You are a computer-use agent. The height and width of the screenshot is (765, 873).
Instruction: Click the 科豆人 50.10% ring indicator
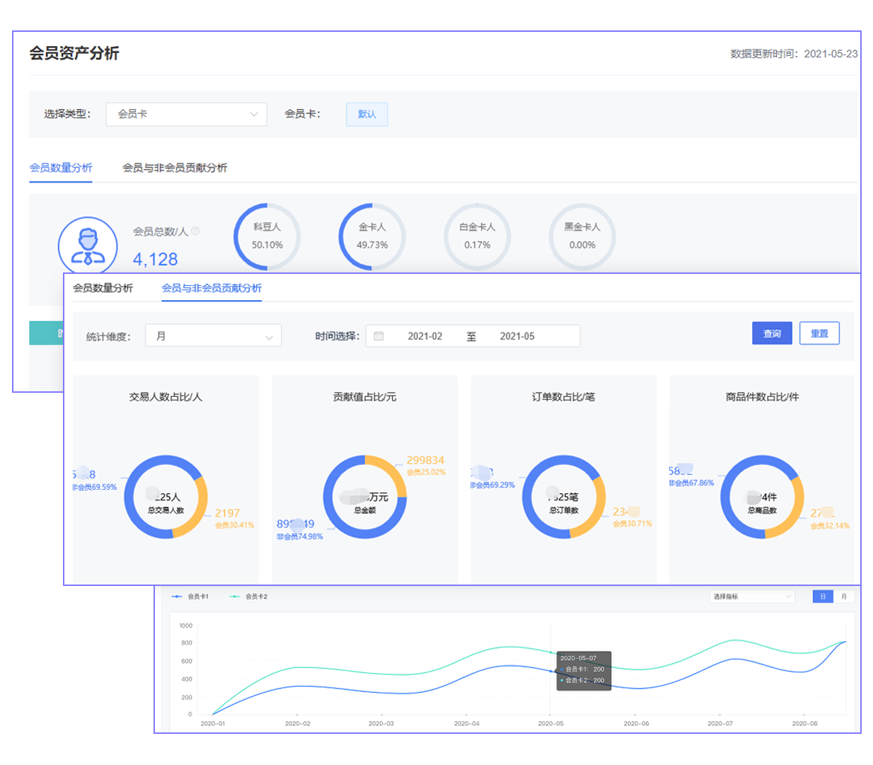(x=267, y=236)
